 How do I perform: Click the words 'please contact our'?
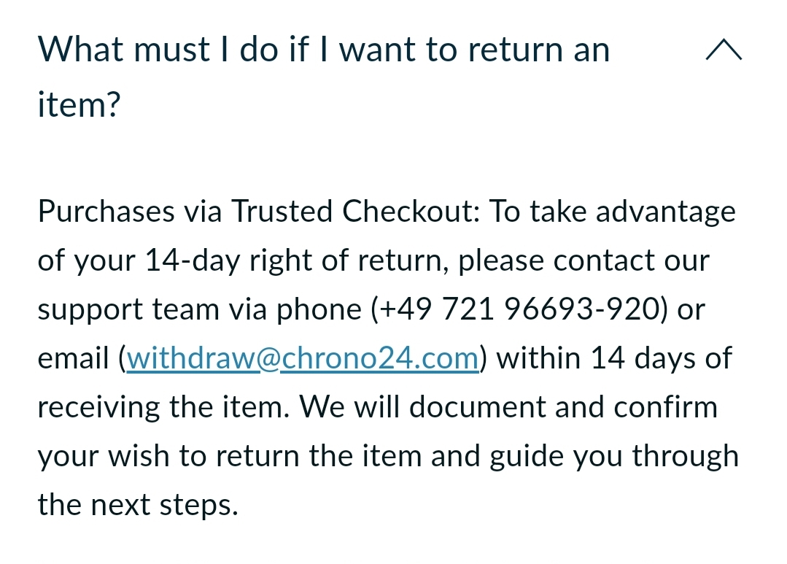point(584,261)
